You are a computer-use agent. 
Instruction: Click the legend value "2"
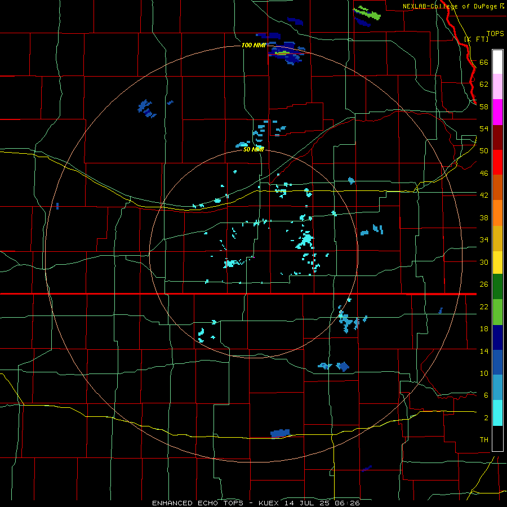pyautogui.click(x=486, y=418)
